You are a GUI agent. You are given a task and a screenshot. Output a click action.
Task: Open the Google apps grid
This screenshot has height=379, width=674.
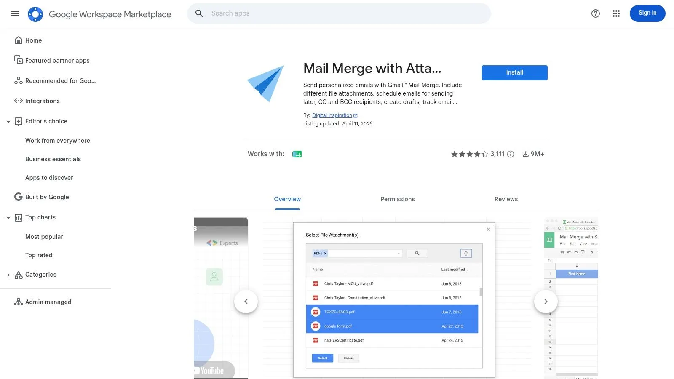coord(616,13)
